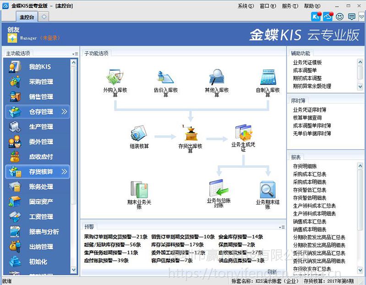Select 采购管理 in the sidebar
This screenshot has width=366, height=285.
38,81
